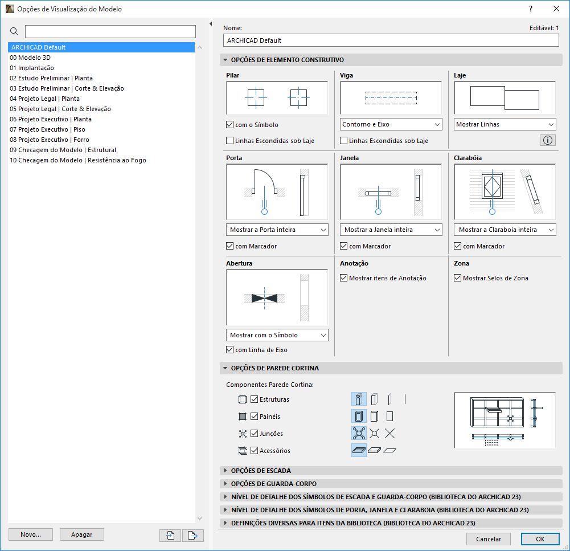The width and height of the screenshot is (570, 551).
Task: Select detailed display mode for Estruturas
Action: pos(359,399)
